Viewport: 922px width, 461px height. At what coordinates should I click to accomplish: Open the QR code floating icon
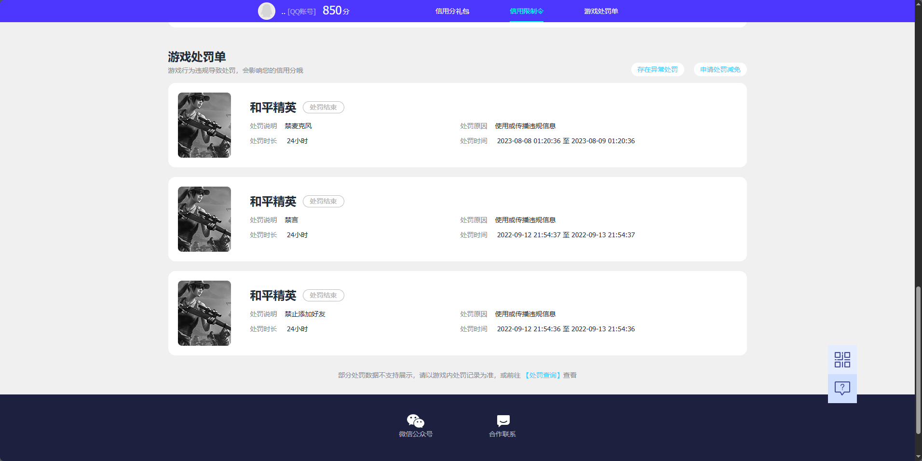842,360
